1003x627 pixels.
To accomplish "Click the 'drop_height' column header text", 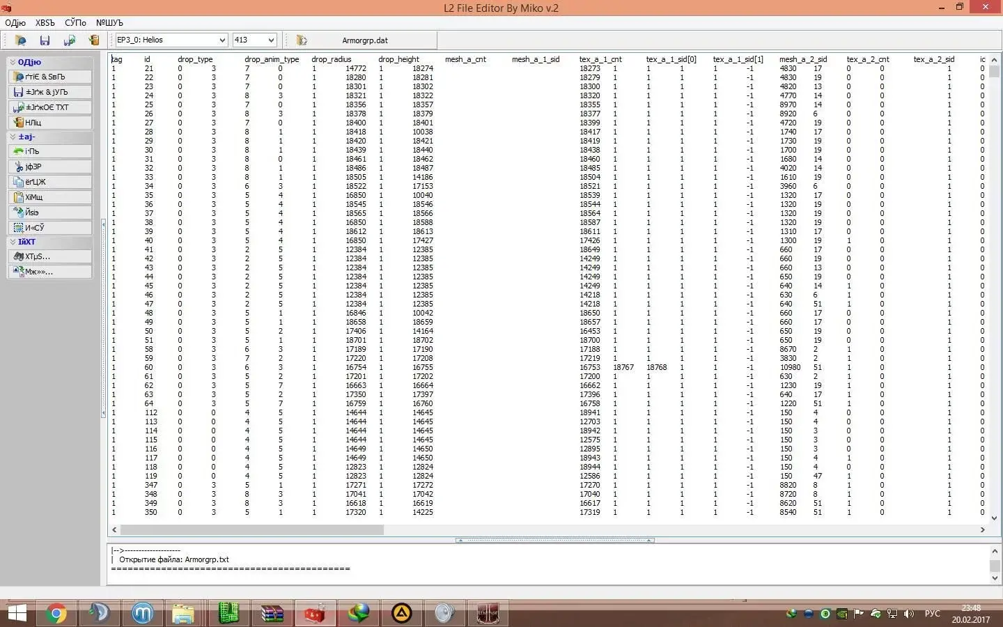I will point(399,59).
